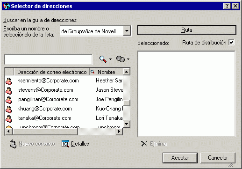Open the GroupWise de Novell address book dropdown
Image resolution: width=242 pixels, height=169 pixels.
click(127, 31)
